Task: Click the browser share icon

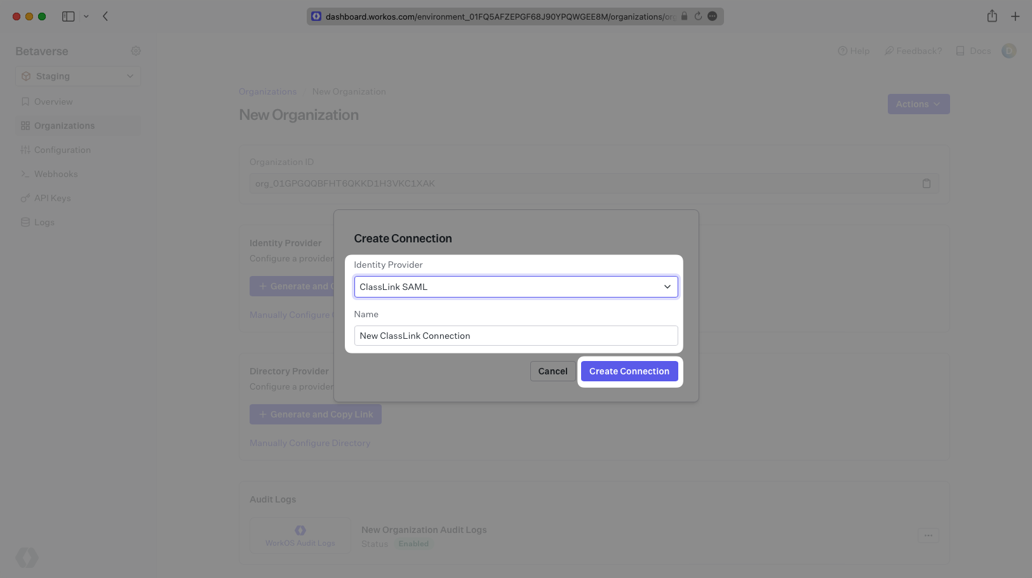Action: (992, 16)
